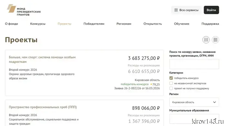Screen dimensions: 226x126
Task: Click the Муниципальные образования input field
Action: 194,119
